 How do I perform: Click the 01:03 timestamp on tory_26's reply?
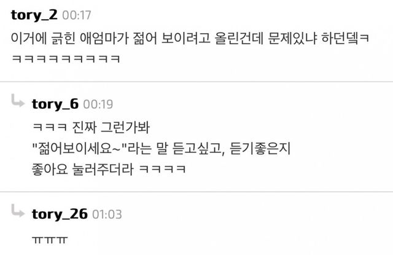pyautogui.click(x=107, y=214)
